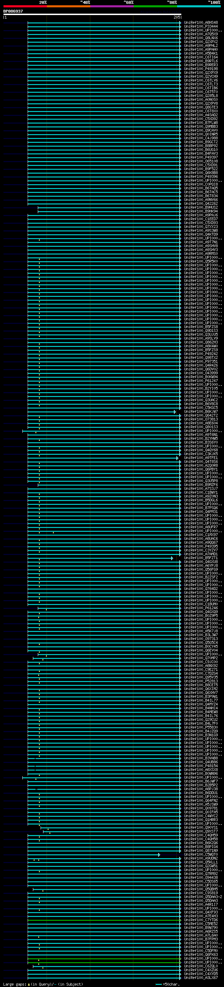Select hit label UniRef100_O65108
The image size is (224, 987).
(x=201, y=161)
